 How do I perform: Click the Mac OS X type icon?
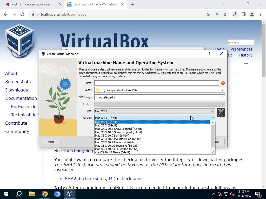coord(221,112)
